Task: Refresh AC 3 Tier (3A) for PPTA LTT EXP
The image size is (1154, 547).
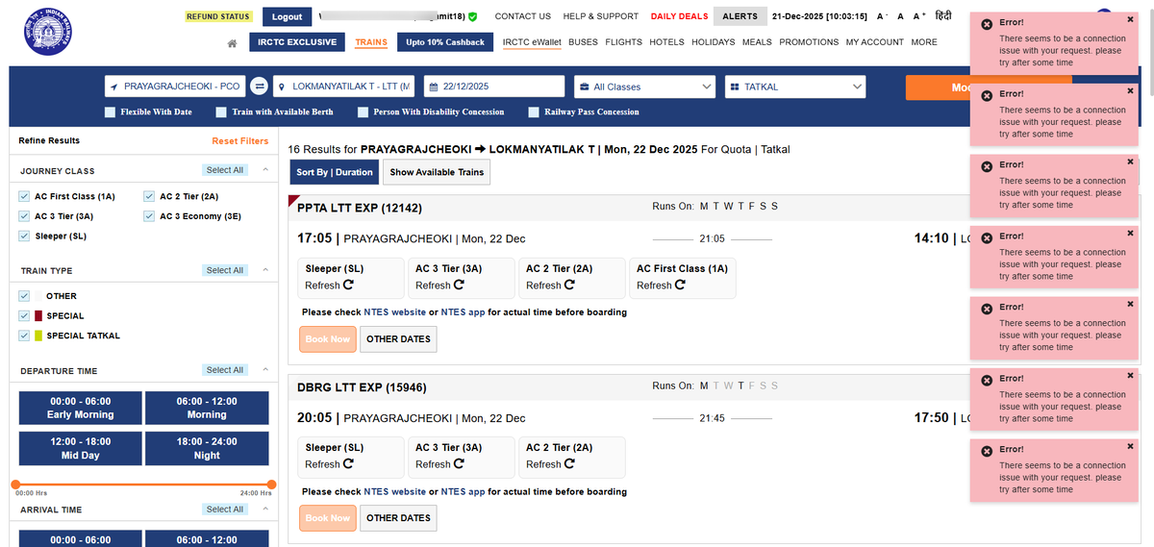Action: coord(459,286)
